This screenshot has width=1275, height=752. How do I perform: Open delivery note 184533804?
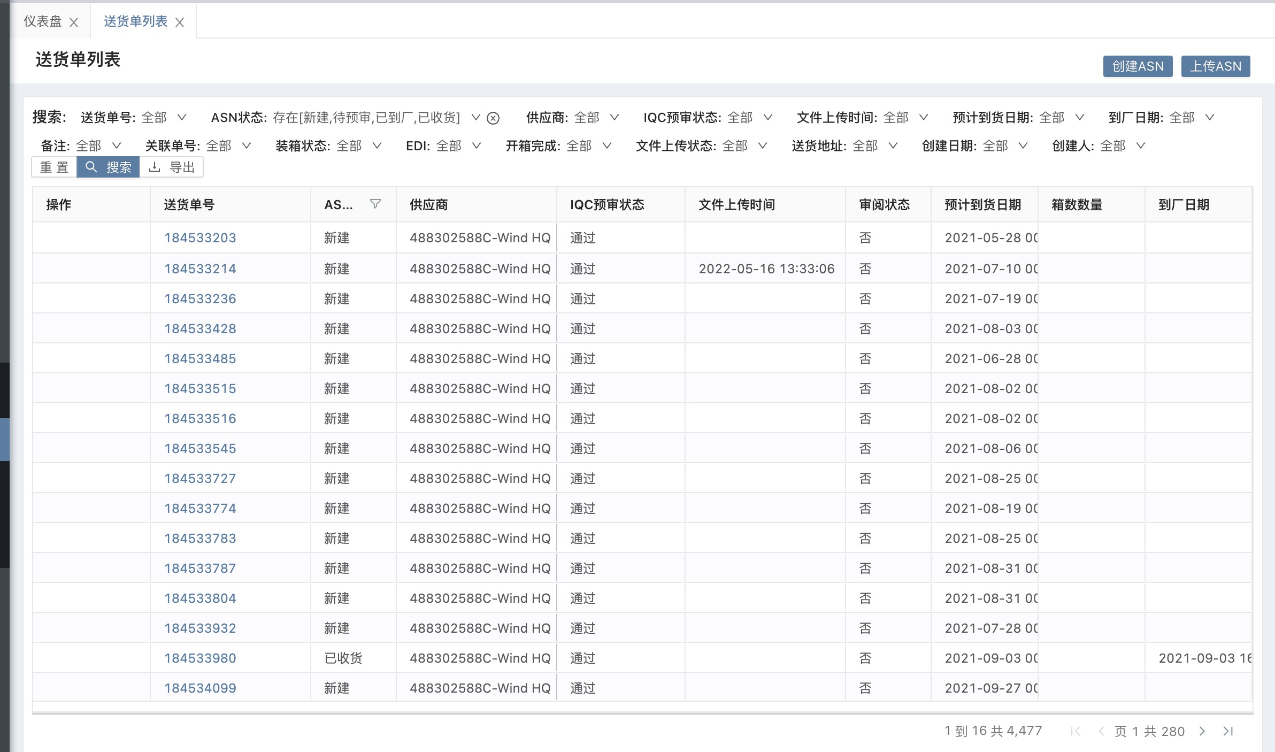click(200, 598)
